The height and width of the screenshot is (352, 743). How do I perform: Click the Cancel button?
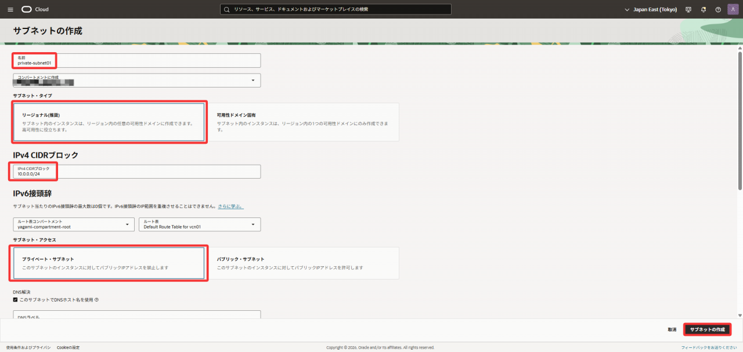coord(672,329)
